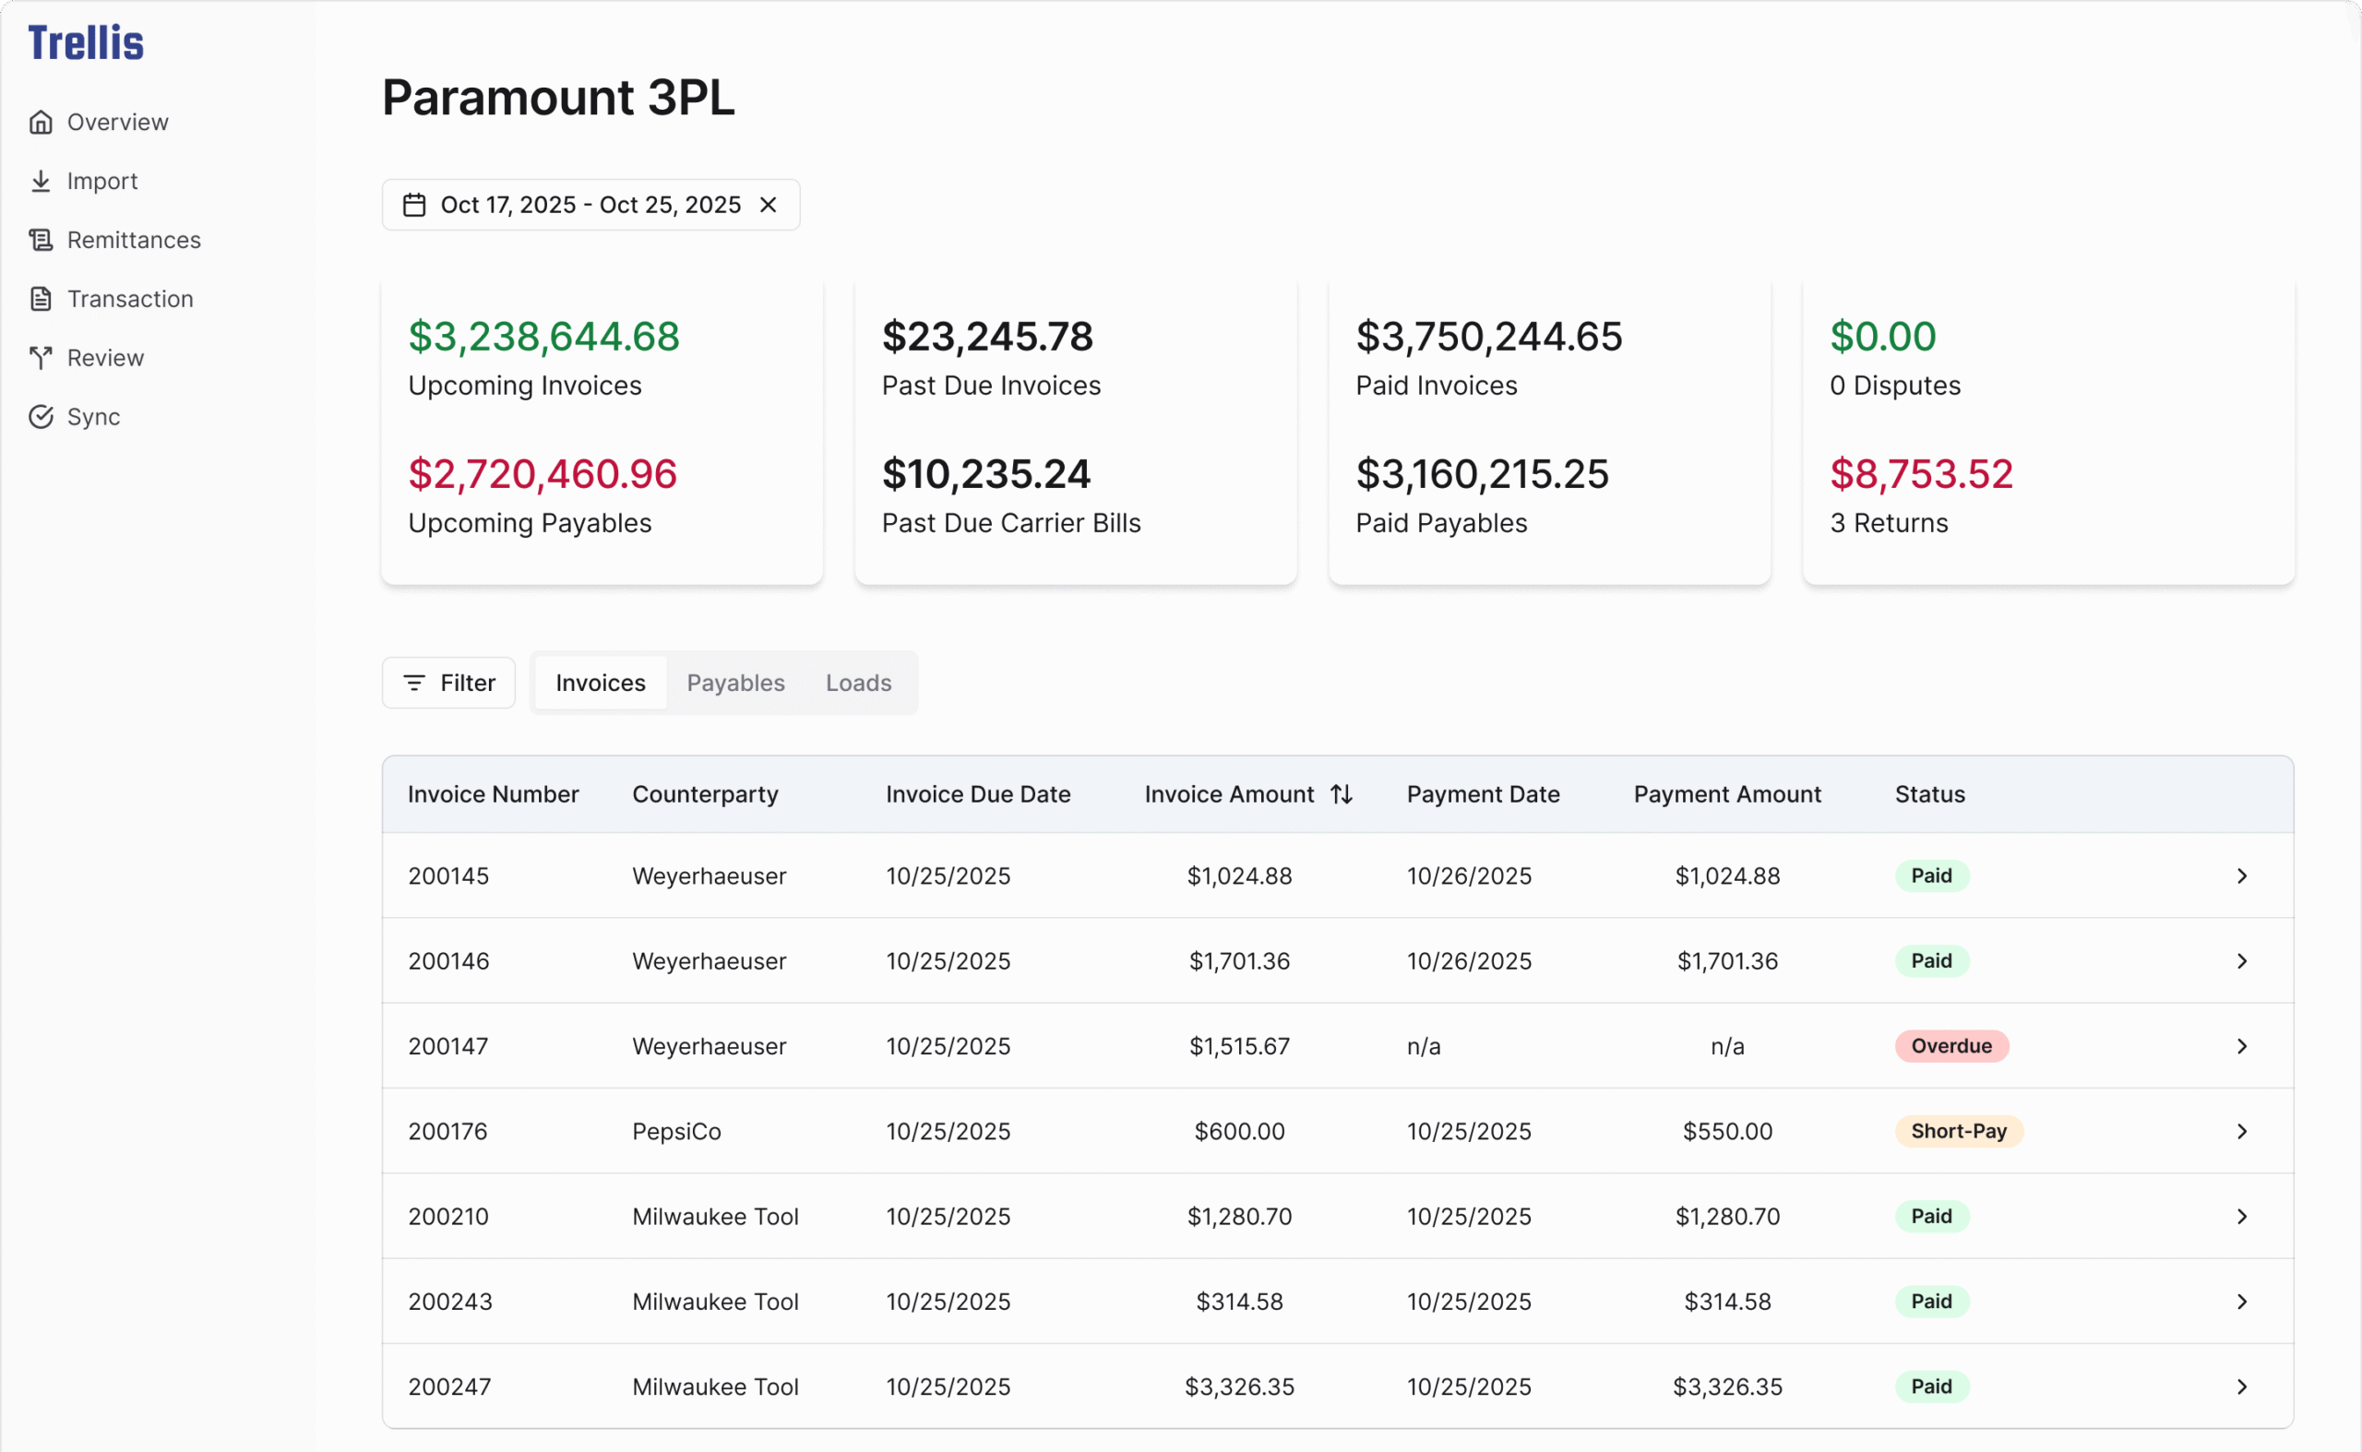
Task: Switch to the Loads tab
Action: coord(858,683)
